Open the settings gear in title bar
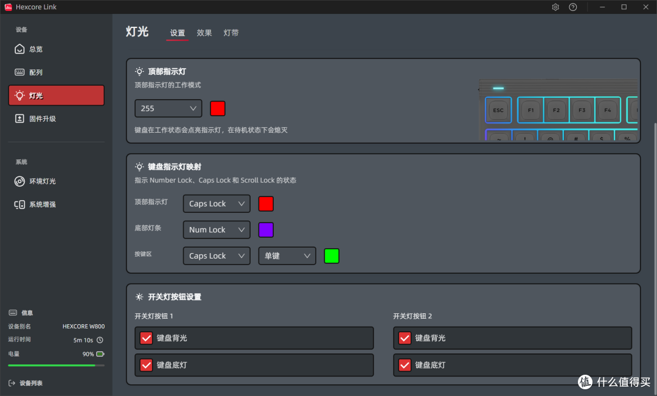Viewport: 657px width, 396px height. tap(555, 7)
